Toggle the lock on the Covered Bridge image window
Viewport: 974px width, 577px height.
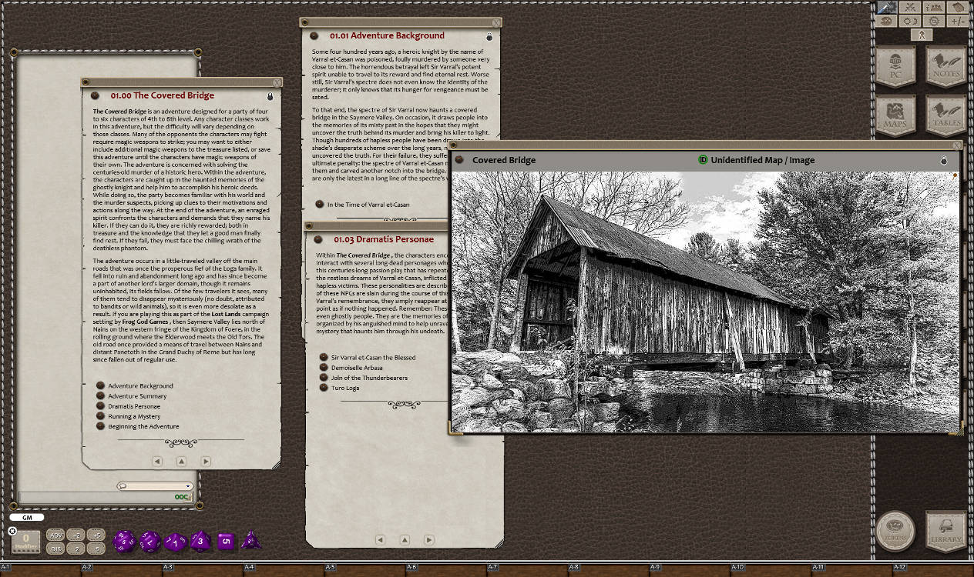pos(945,159)
